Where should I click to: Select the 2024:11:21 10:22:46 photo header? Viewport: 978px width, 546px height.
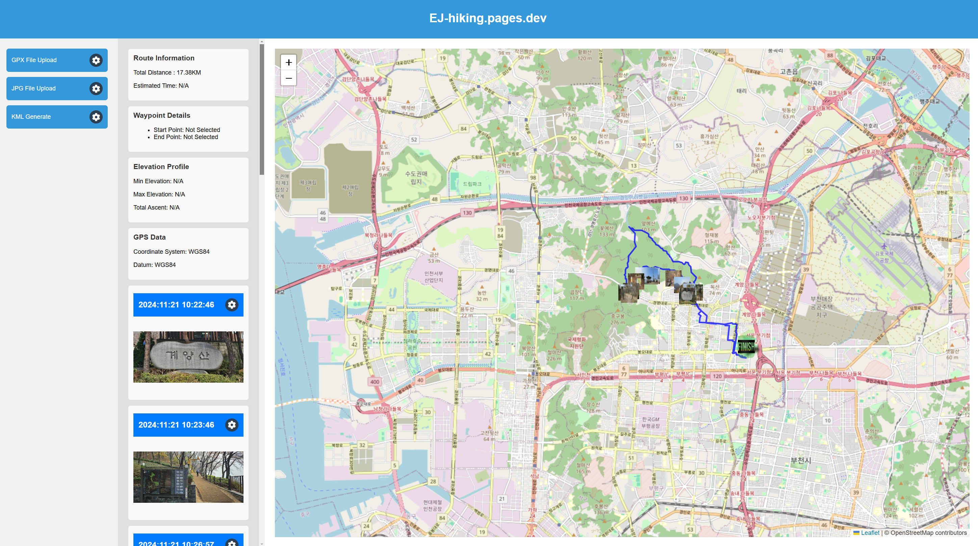(188, 305)
